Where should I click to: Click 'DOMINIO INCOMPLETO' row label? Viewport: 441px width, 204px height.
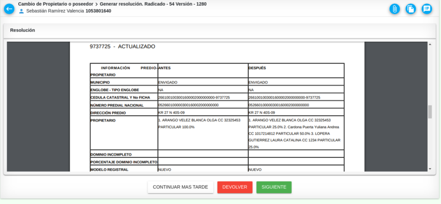tap(111, 155)
